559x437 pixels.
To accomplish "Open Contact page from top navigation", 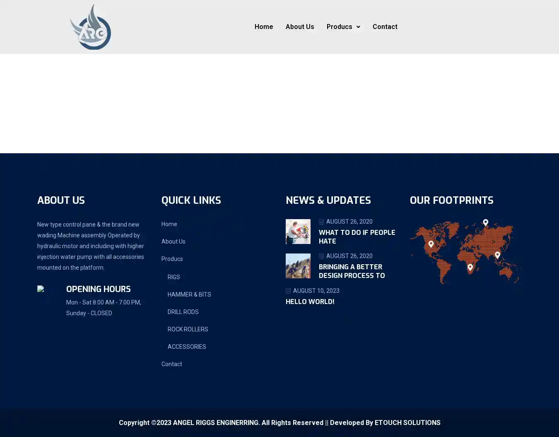I will coord(385,27).
